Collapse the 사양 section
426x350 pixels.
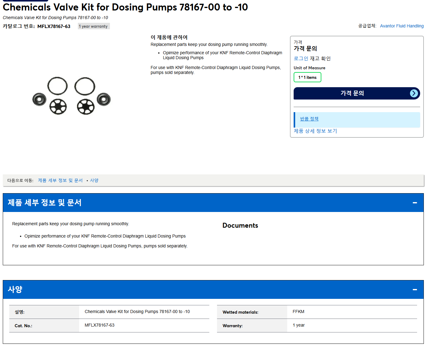[x=415, y=290]
